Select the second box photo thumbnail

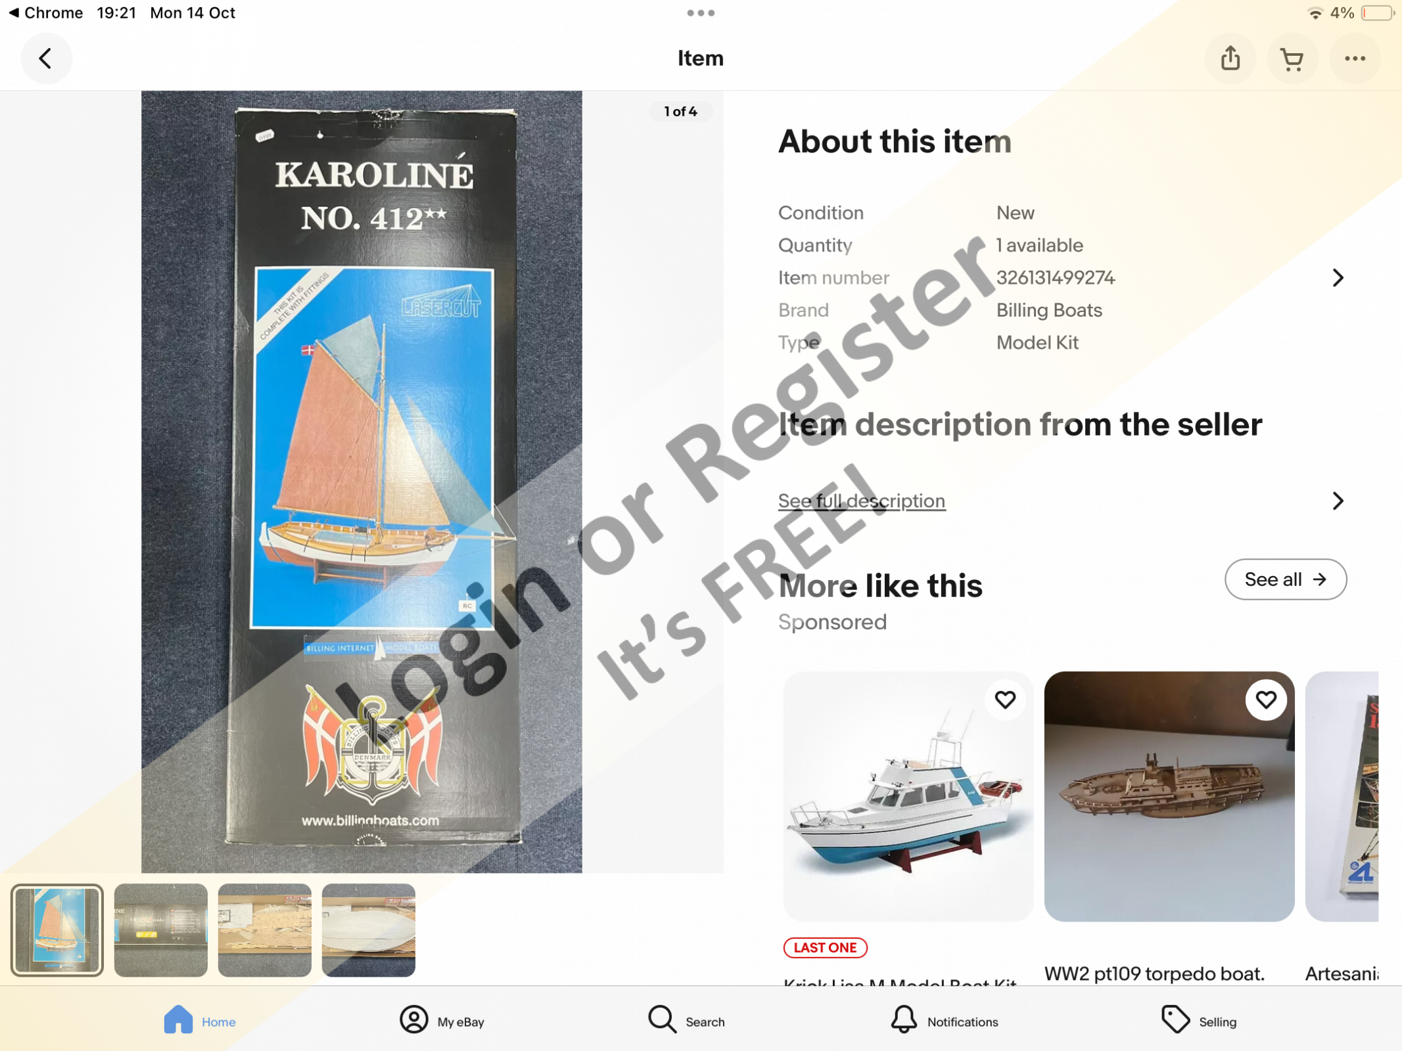click(x=161, y=930)
